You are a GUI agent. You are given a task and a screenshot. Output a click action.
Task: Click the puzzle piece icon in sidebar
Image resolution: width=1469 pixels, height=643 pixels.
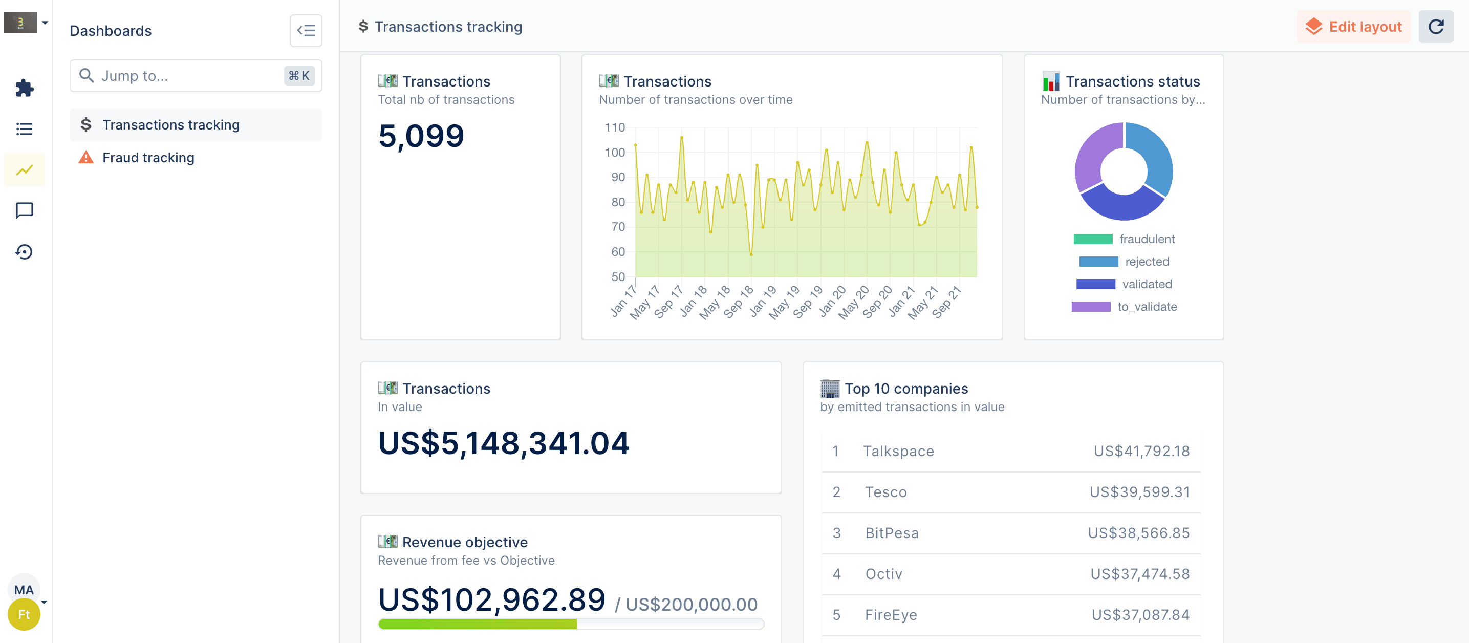(24, 88)
